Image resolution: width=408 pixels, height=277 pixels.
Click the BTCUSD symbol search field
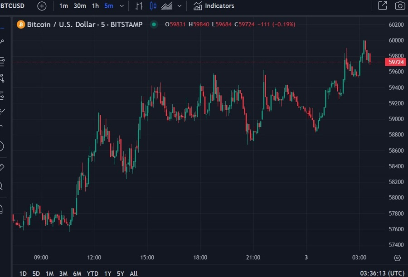[13, 6]
